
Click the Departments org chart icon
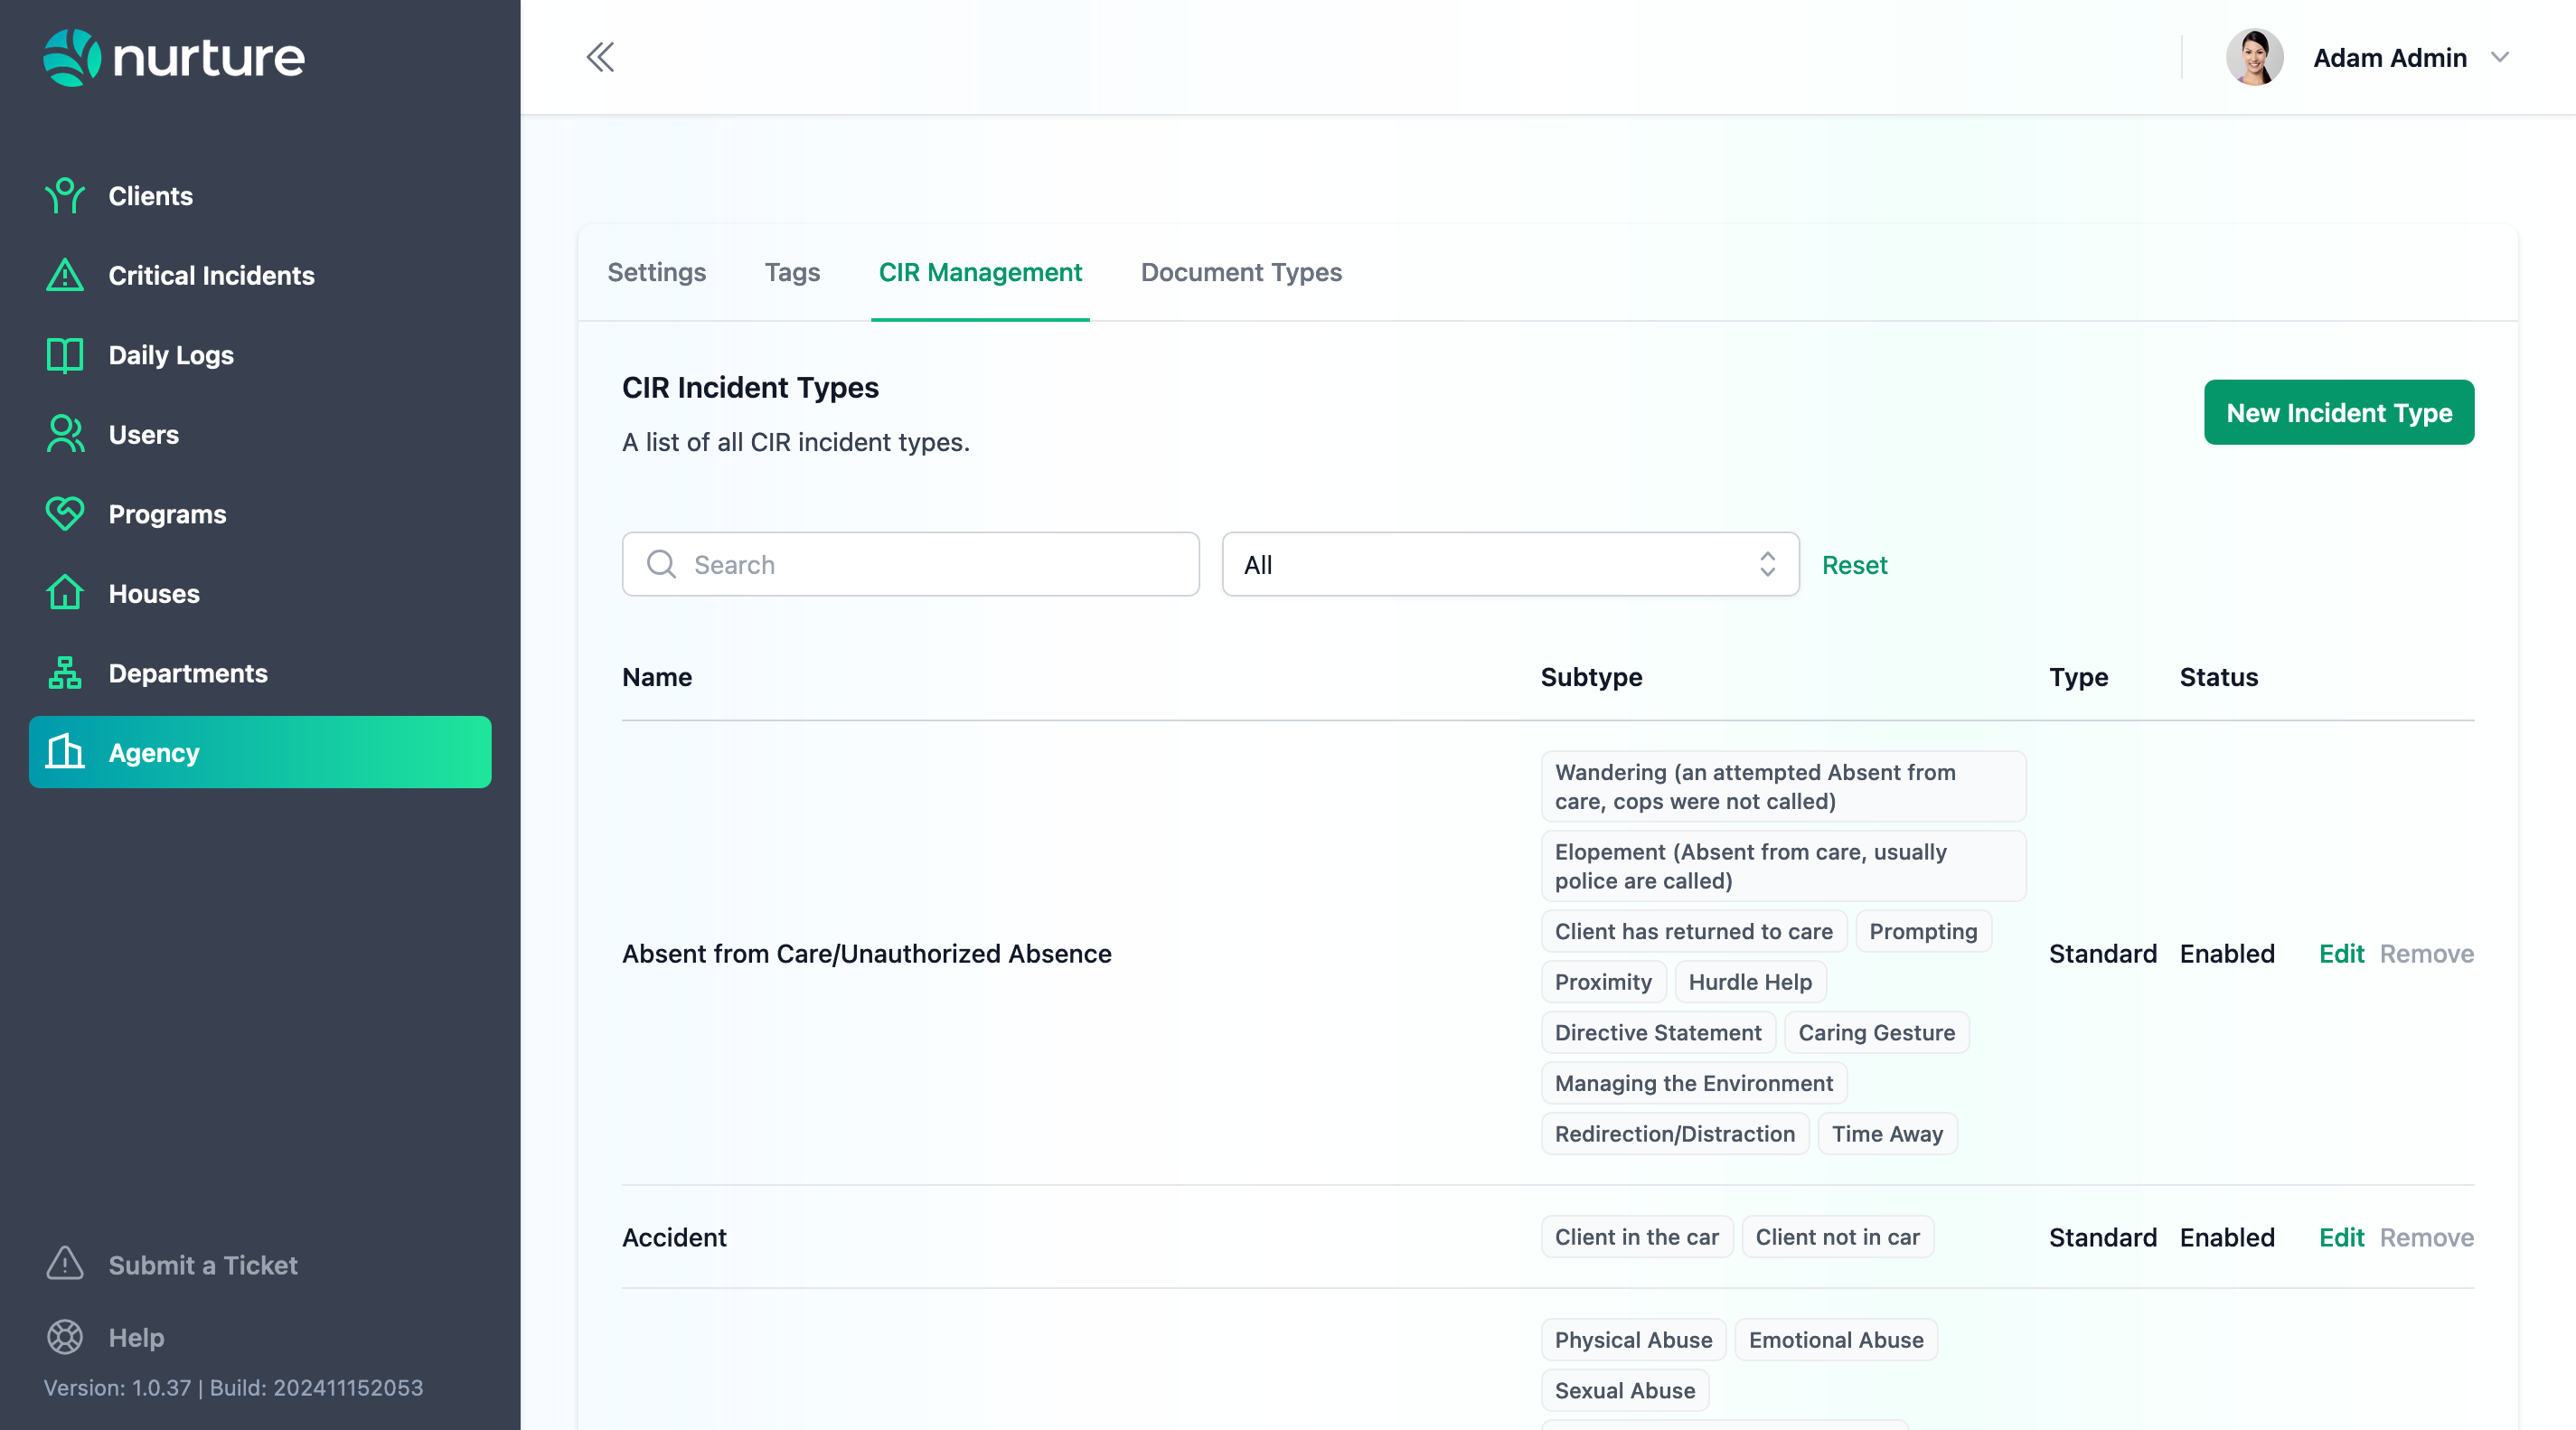65,673
